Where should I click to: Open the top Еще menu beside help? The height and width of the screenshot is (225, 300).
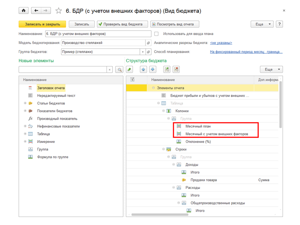click(262, 24)
